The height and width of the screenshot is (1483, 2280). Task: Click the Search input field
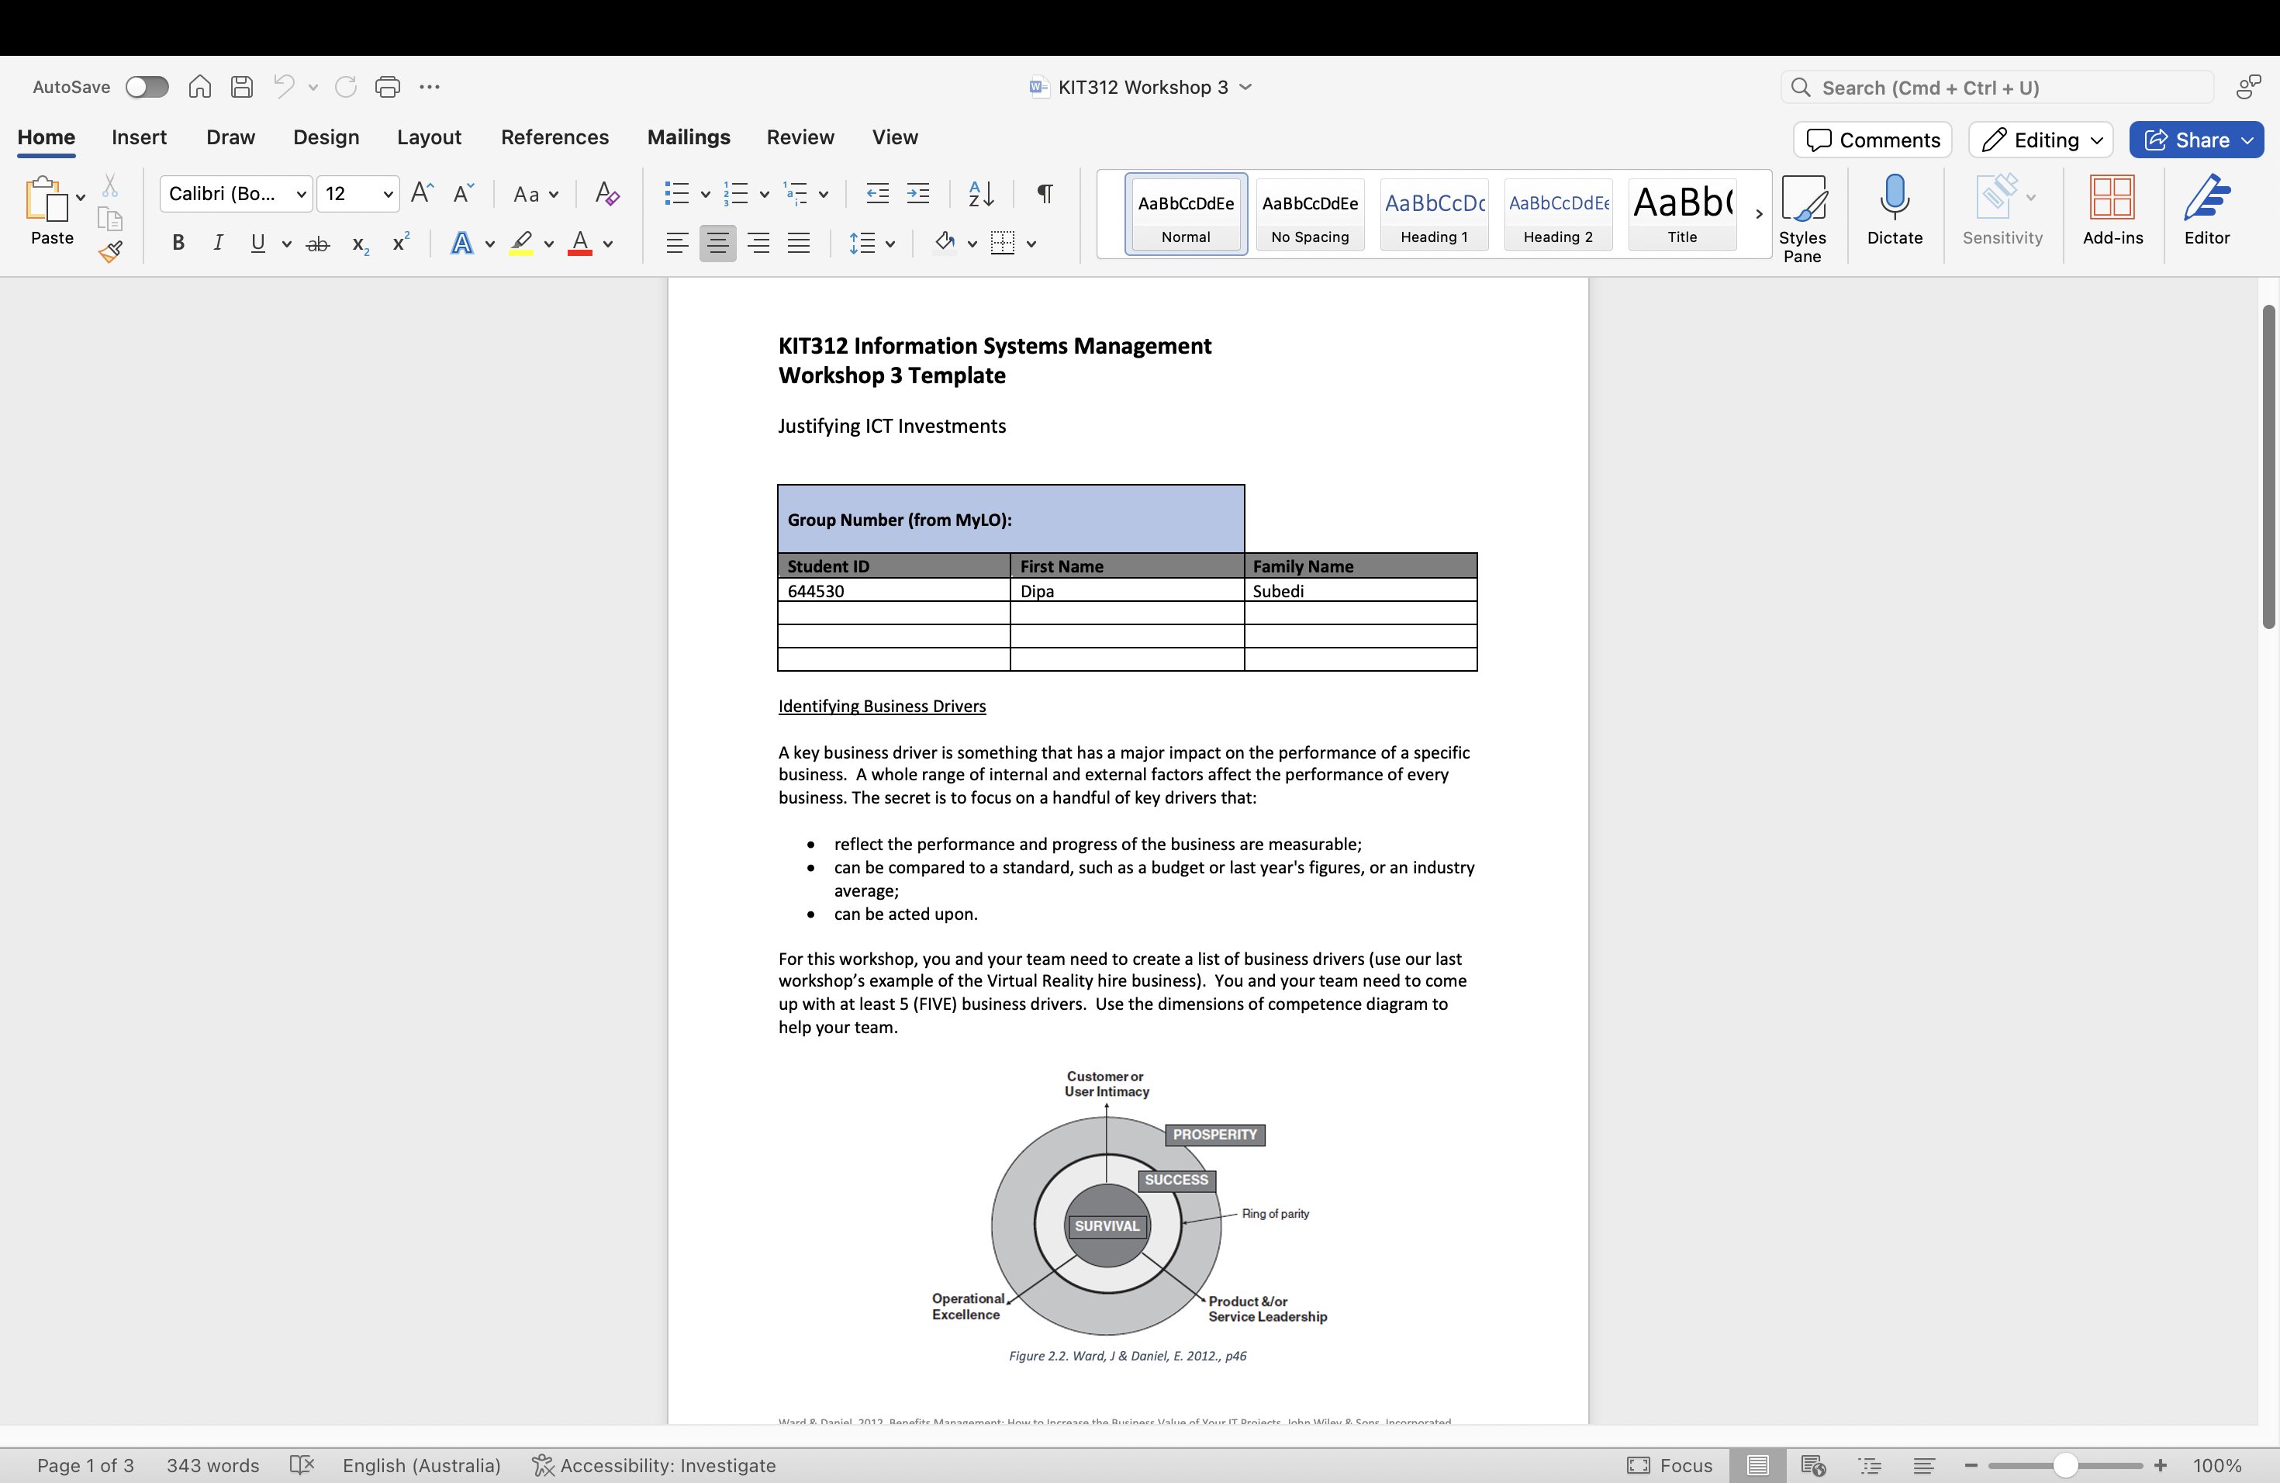(x=1998, y=87)
